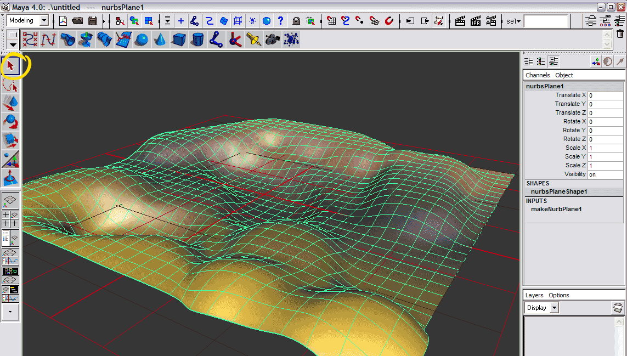The height and width of the screenshot is (356, 627).
Task: Show inputs to the selected object
Action: tap(410, 21)
